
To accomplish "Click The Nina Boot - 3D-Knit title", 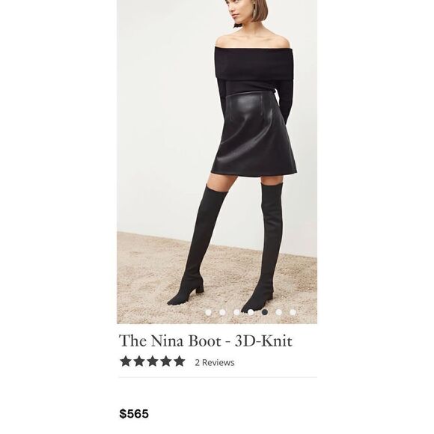I will tap(206, 340).
